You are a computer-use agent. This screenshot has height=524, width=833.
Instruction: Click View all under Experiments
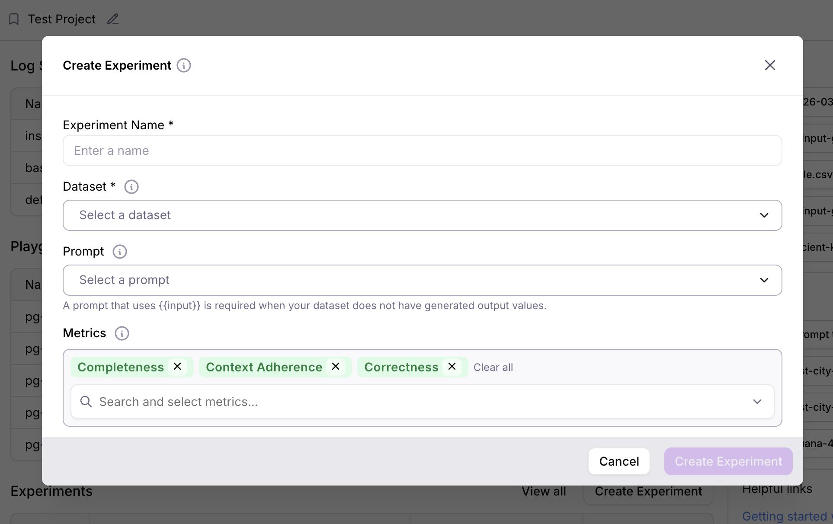tap(543, 491)
